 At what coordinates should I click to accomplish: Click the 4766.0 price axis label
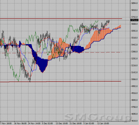[134, 107]
